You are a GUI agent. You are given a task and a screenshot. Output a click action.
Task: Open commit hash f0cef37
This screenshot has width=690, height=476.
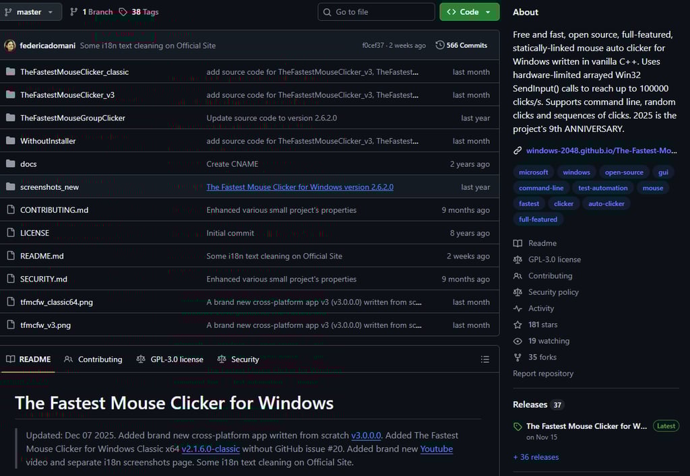click(373, 45)
